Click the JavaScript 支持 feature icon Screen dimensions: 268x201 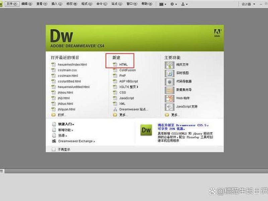point(170,107)
